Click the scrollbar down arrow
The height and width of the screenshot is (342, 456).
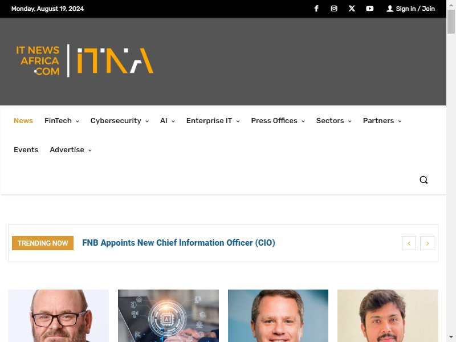pyautogui.click(x=451, y=337)
